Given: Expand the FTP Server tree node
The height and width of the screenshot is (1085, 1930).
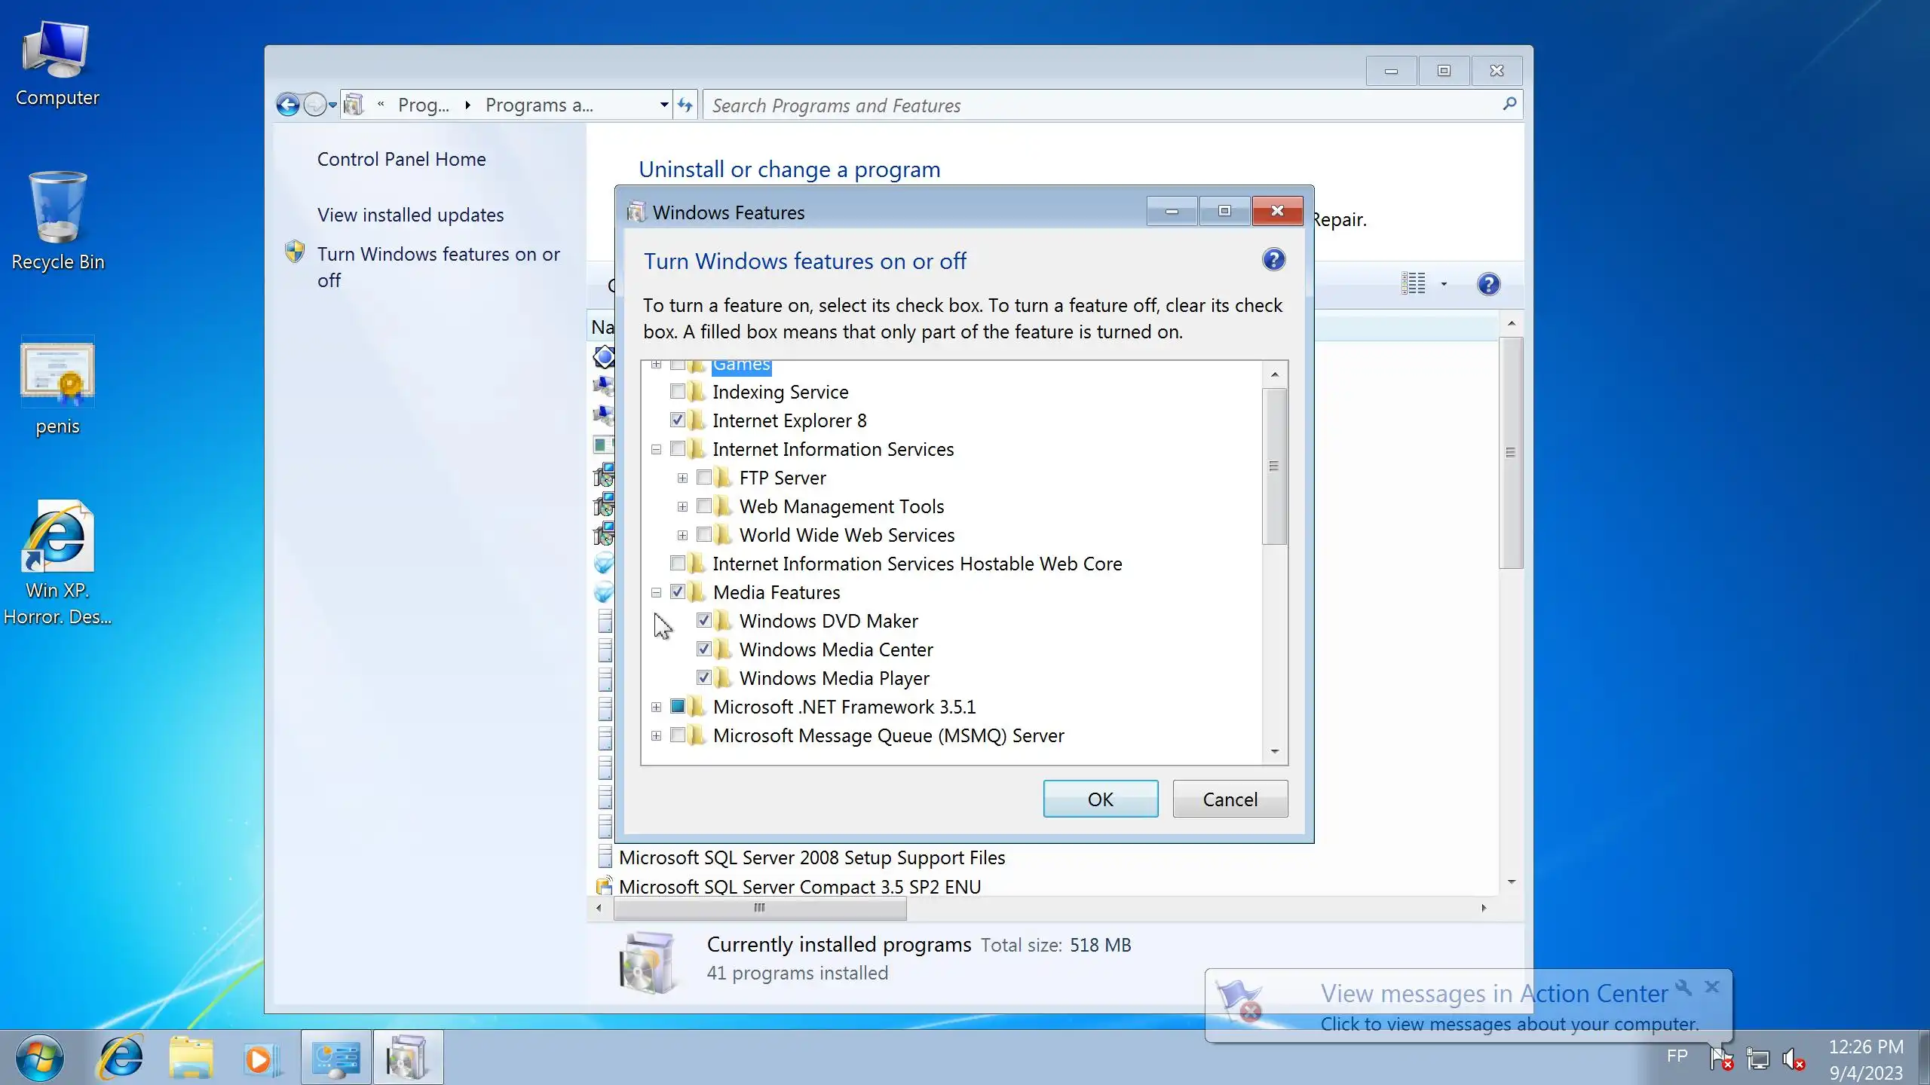Looking at the screenshot, I should [x=682, y=478].
